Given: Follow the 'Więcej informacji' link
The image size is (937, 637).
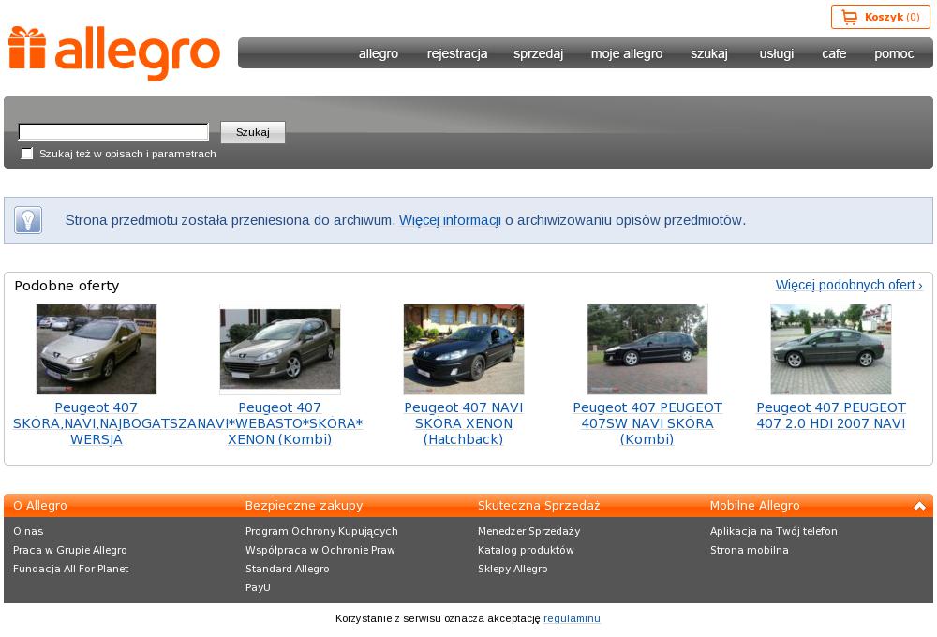Looking at the screenshot, I should coord(450,220).
